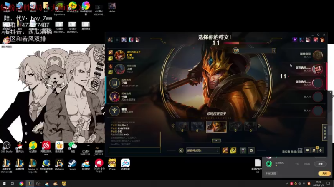Open the ward skin selector icon
Image resolution: width=334 pixels, height=187 pixels.
[x=243, y=150]
